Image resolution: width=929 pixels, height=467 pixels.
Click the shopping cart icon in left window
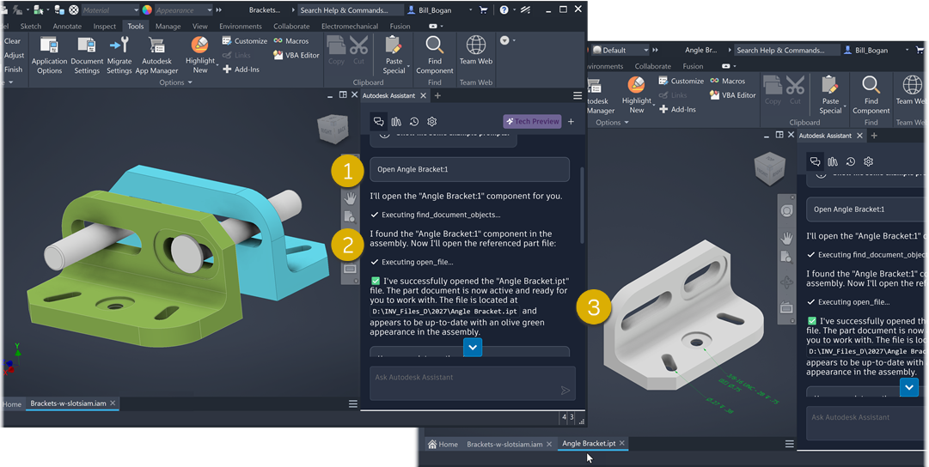[484, 9]
